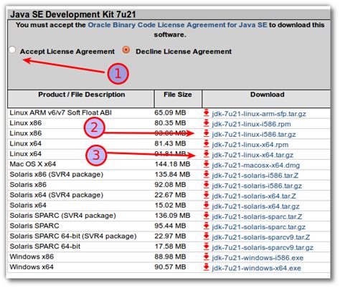Click download arrow icon for linux-x64.rpm
The height and width of the screenshot is (288, 340).
click(x=206, y=144)
